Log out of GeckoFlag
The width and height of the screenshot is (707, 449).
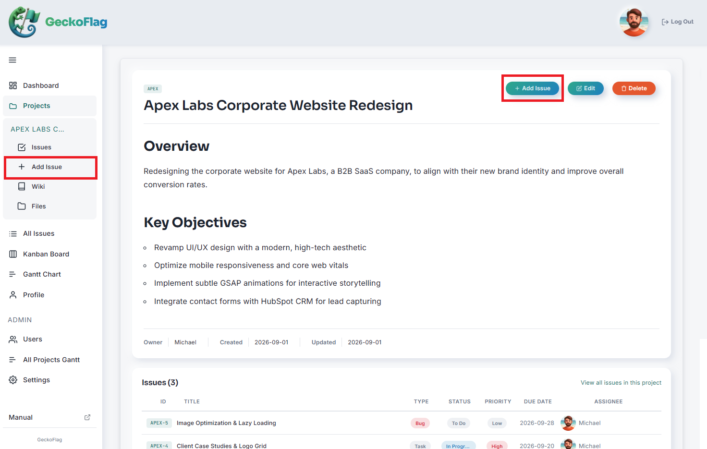[x=677, y=22]
